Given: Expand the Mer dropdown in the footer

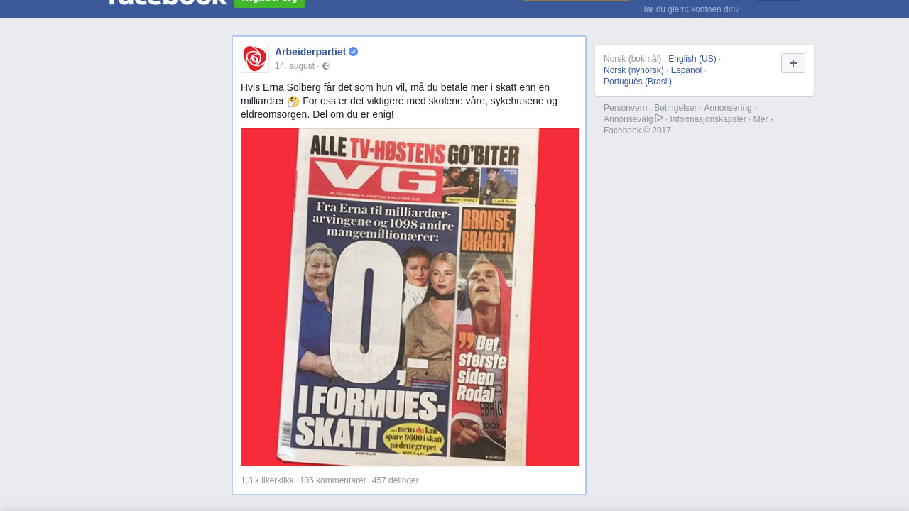Looking at the screenshot, I should 763,119.
